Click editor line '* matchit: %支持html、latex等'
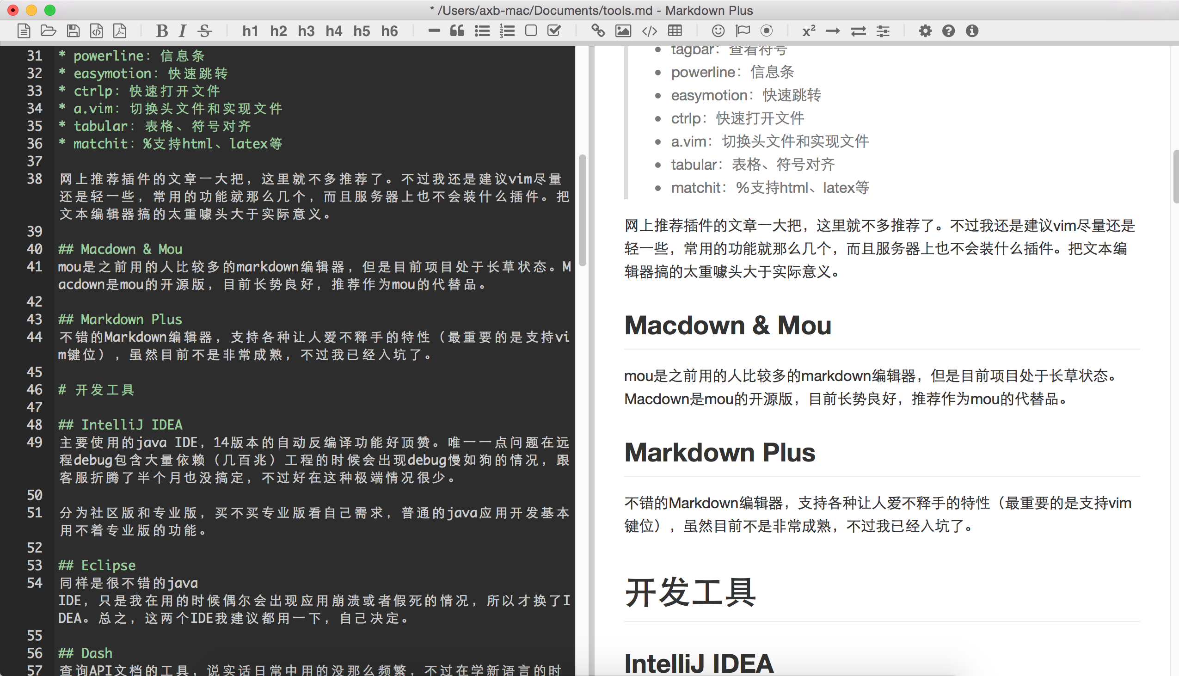 click(x=170, y=144)
